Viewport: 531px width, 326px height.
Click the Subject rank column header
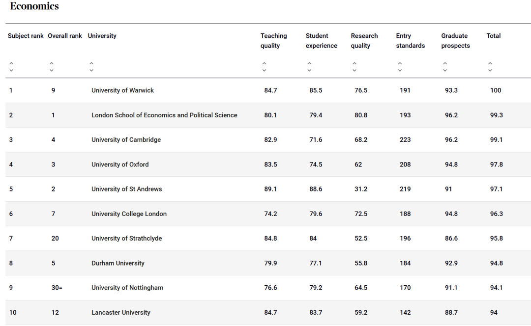click(26, 36)
